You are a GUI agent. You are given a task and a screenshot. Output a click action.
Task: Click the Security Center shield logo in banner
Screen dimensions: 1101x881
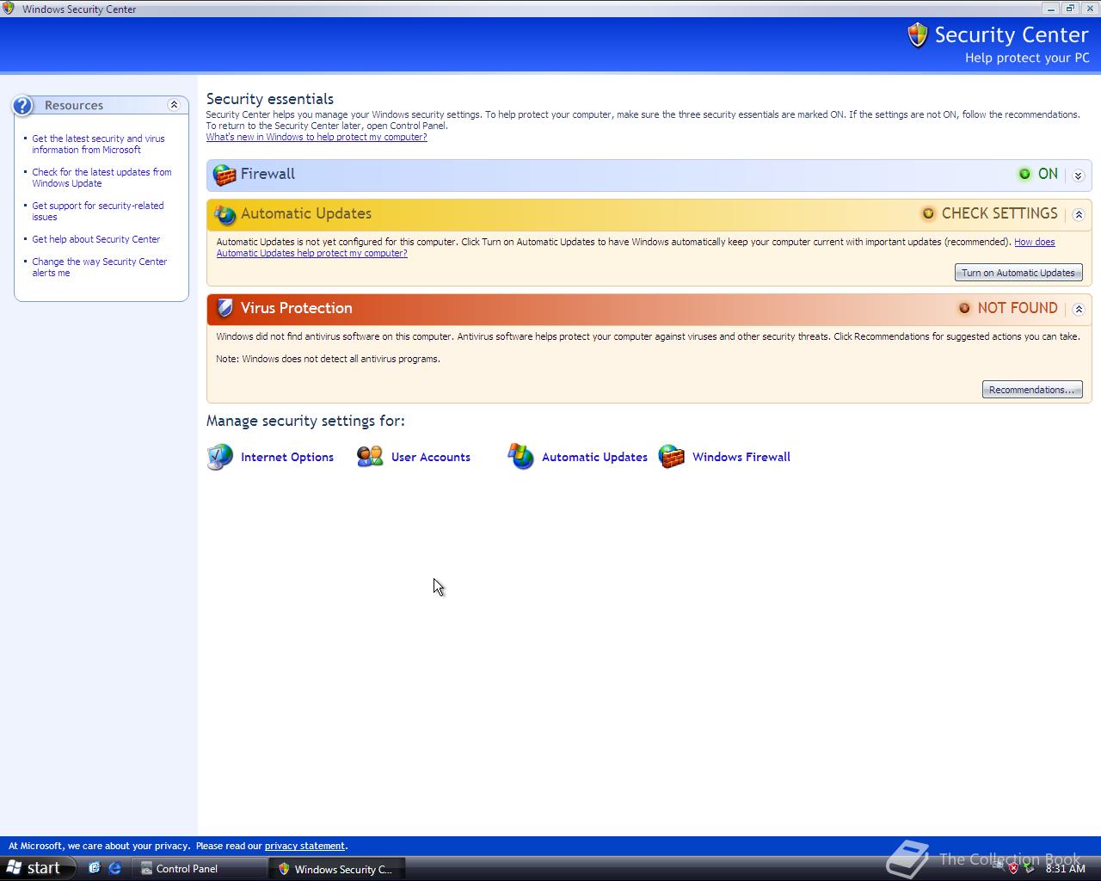[x=918, y=35]
